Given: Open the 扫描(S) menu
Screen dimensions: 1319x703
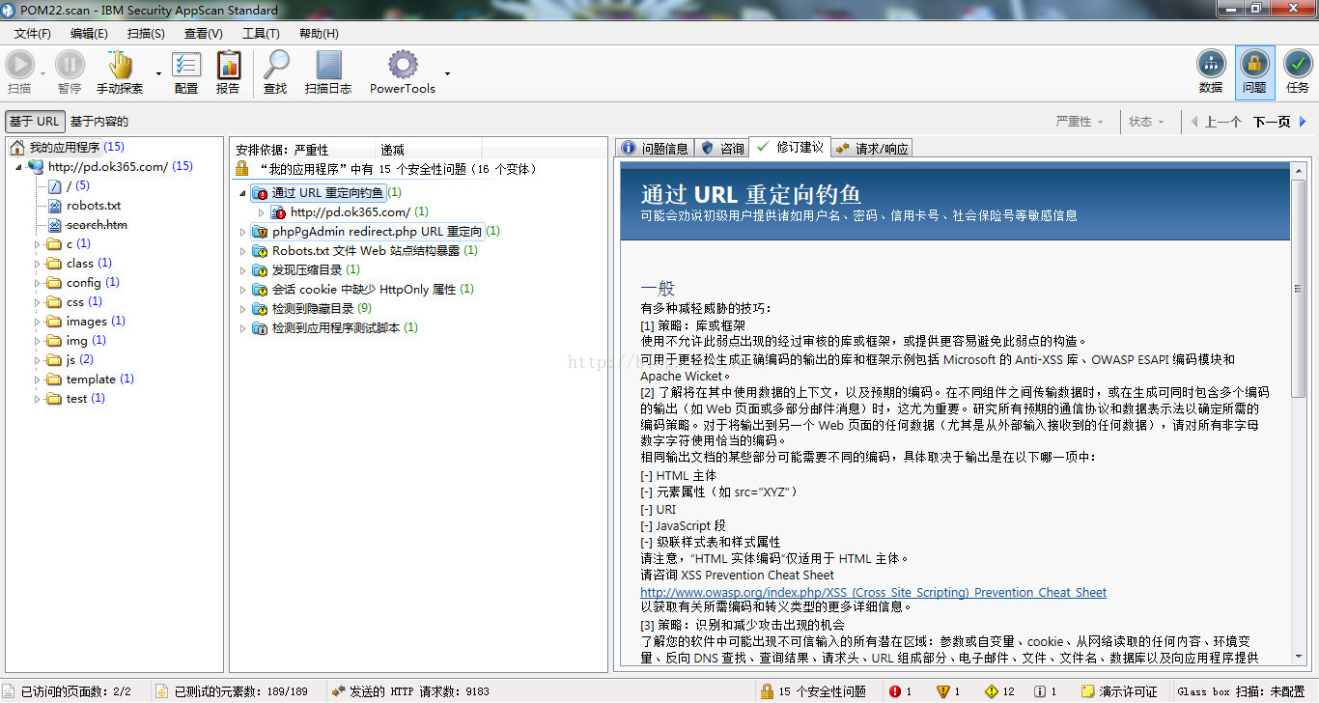Looking at the screenshot, I should [146, 33].
